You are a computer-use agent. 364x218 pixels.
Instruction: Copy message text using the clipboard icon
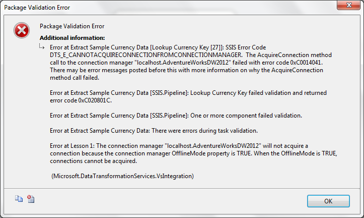pos(19,199)
